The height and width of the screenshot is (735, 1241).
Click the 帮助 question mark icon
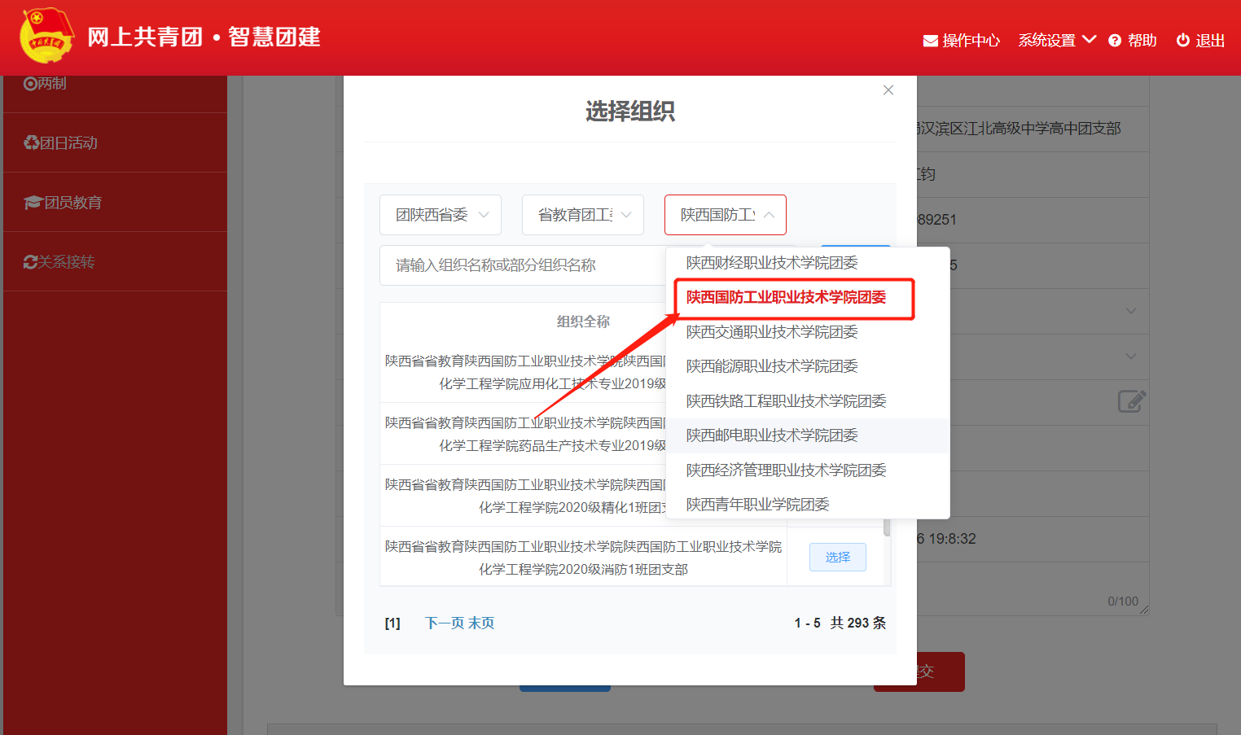click(x=1115, y=41)
